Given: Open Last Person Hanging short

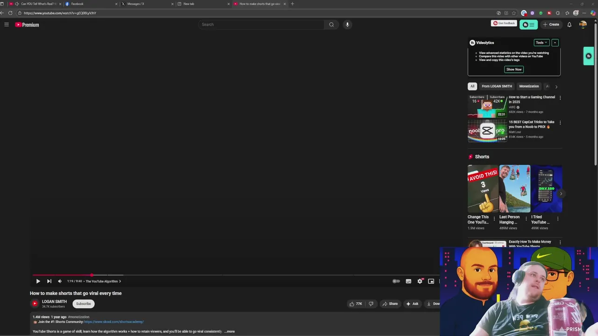Looking at the screenshot, I should [514, 189].
